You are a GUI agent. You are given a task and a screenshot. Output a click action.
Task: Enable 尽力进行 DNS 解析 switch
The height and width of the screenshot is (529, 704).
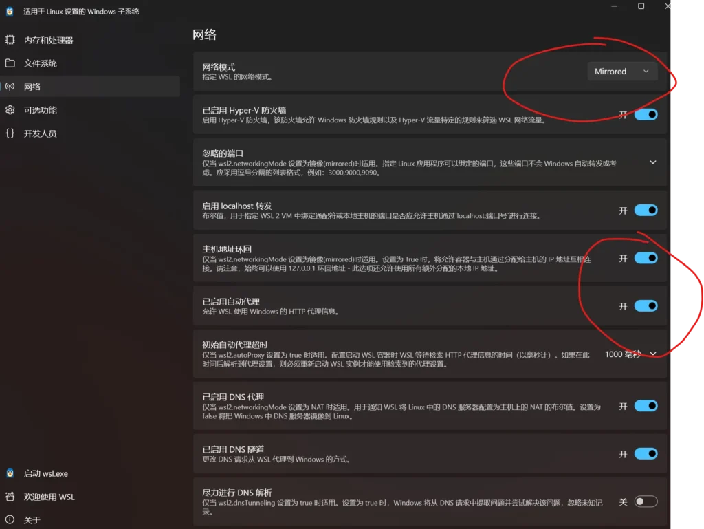(646, 501)
